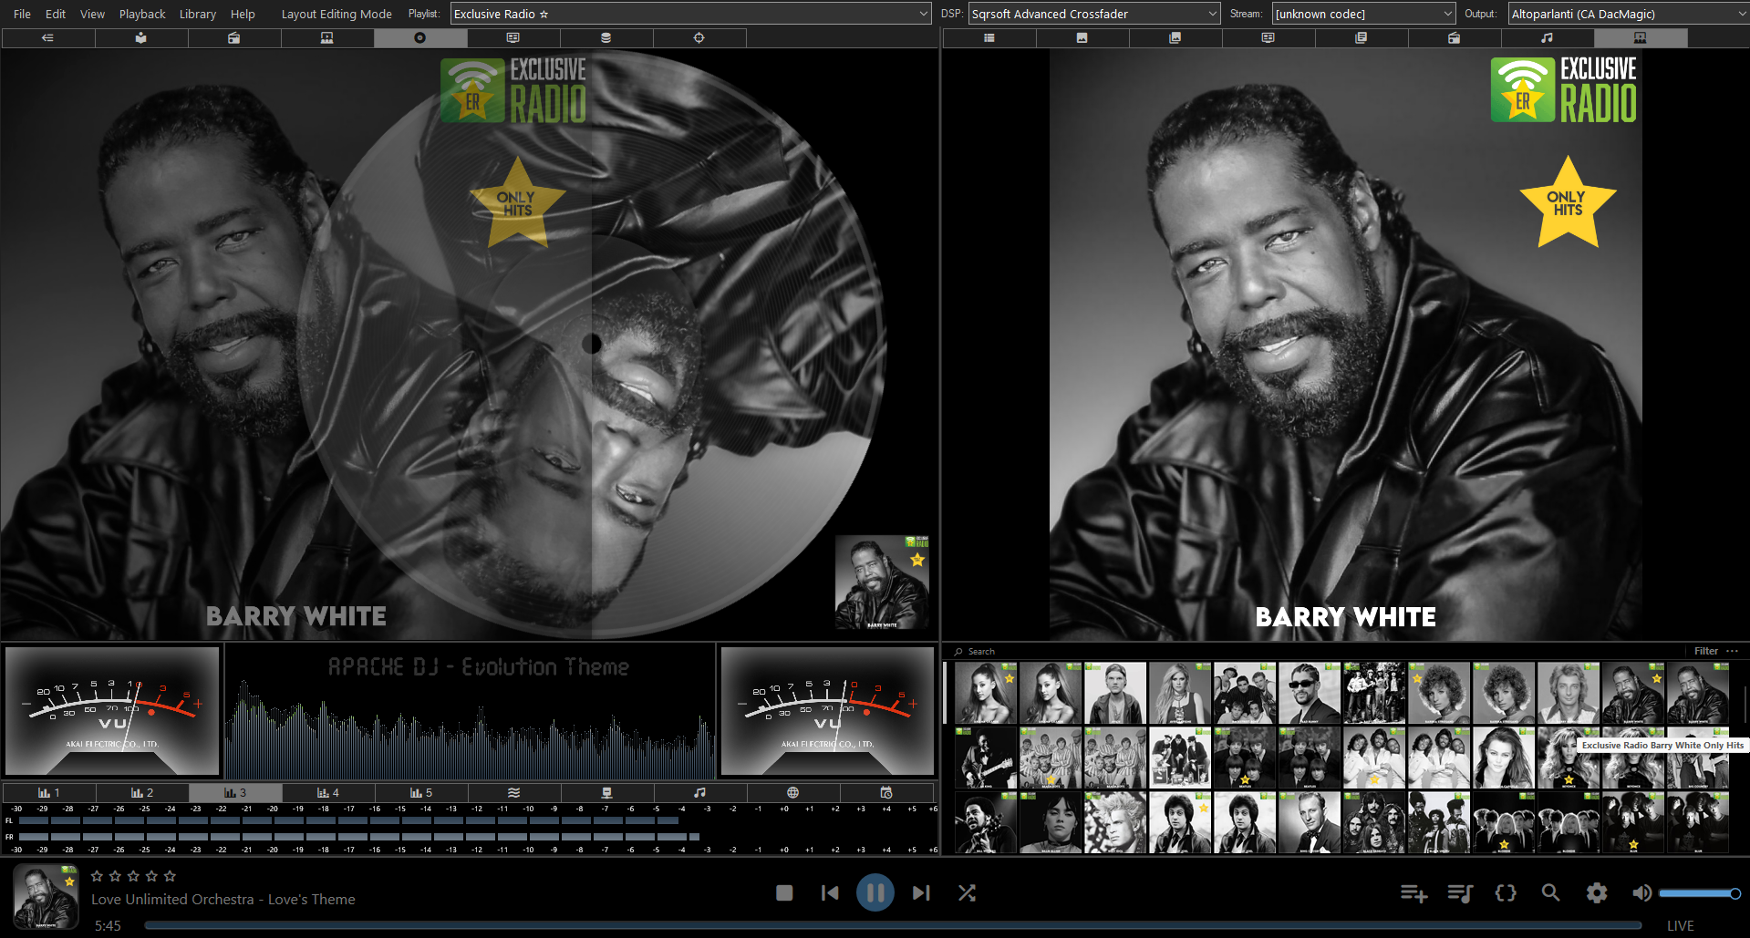Mute audio with speaker icon

(1641, 893)
